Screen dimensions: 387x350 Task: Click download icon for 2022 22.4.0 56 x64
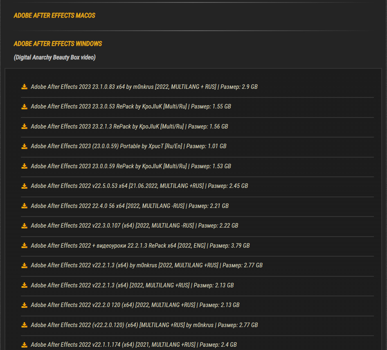(x=24, y=206)
